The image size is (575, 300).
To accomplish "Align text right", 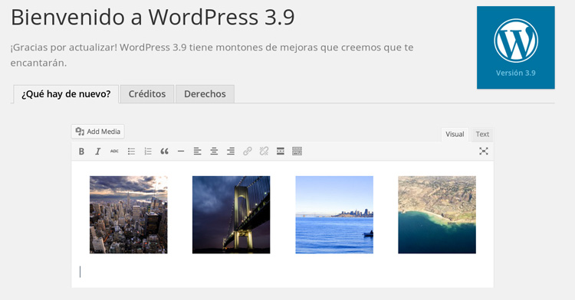I will 231,151.
